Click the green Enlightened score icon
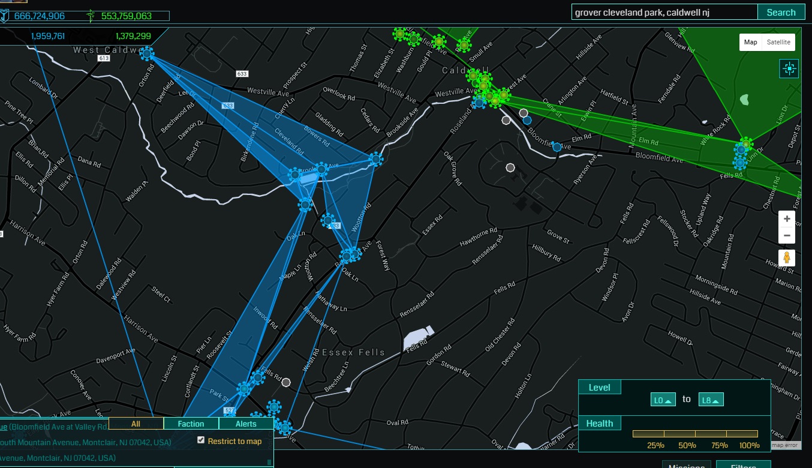The image size is (812, 468). pos(91,16)
